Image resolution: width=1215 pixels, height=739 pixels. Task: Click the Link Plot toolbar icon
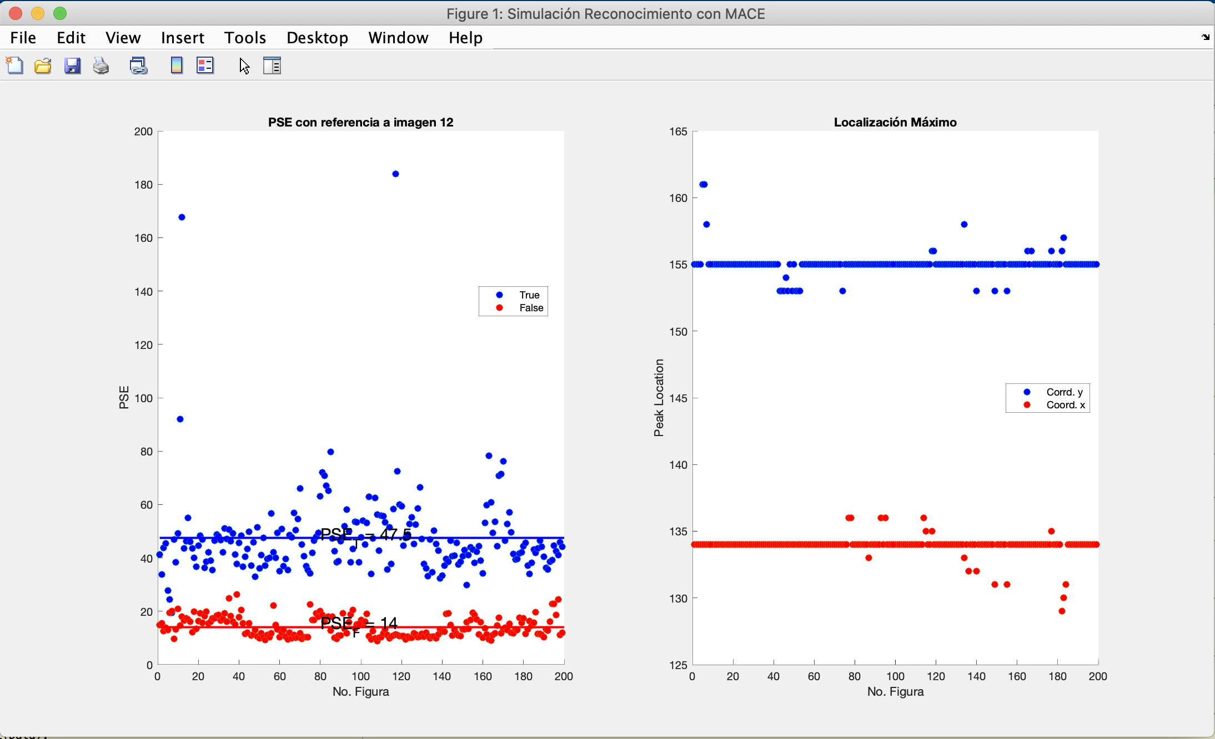(138, 66)
